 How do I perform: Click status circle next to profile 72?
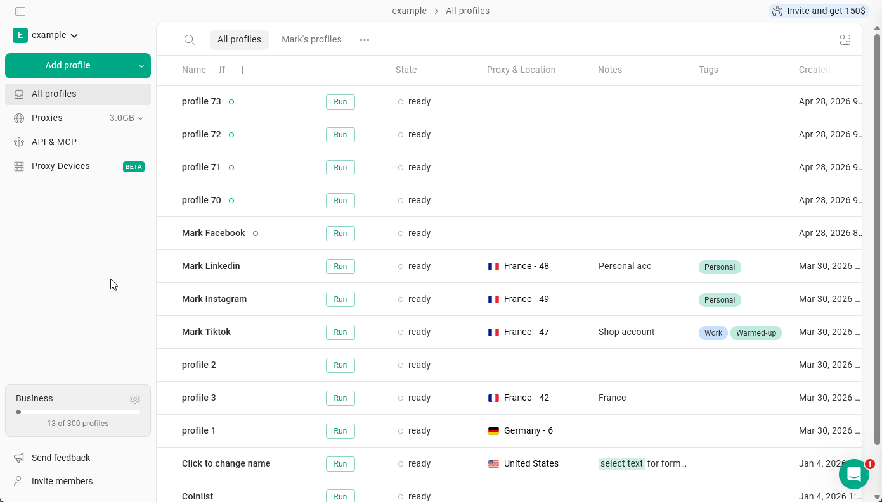tap(231, 135)
